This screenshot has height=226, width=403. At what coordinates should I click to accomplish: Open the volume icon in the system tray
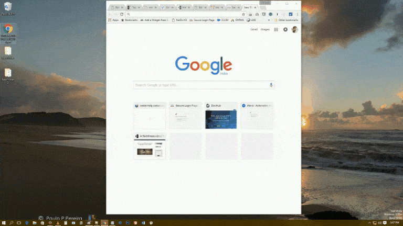(379, 223)
